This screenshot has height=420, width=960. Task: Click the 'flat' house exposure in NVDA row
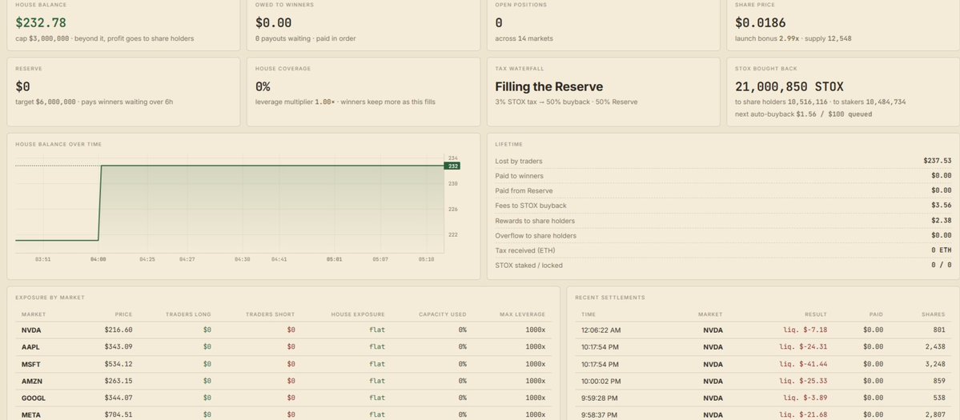tap(377, 330)
